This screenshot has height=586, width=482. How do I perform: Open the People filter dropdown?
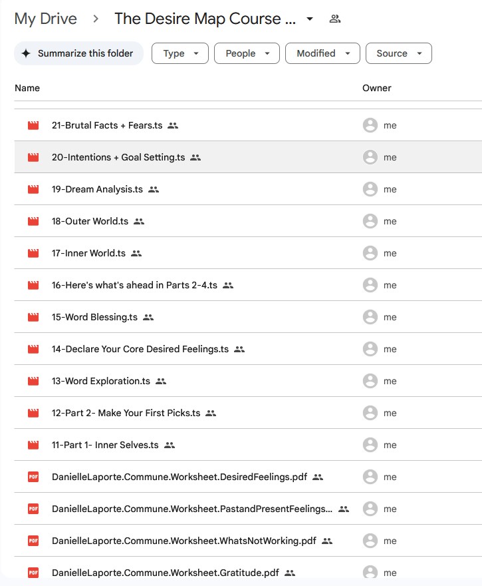pyautogui.click(x=247, y=53)
